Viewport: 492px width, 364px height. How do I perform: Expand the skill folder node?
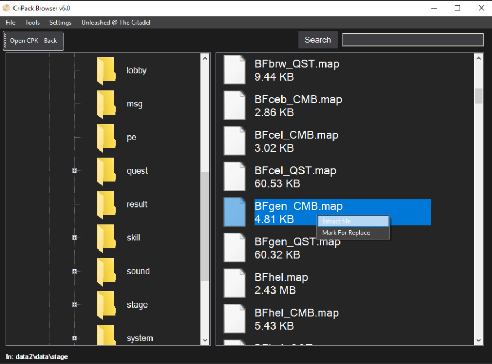[74, 238]
